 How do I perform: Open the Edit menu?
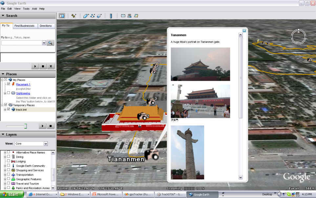point(10,9)
